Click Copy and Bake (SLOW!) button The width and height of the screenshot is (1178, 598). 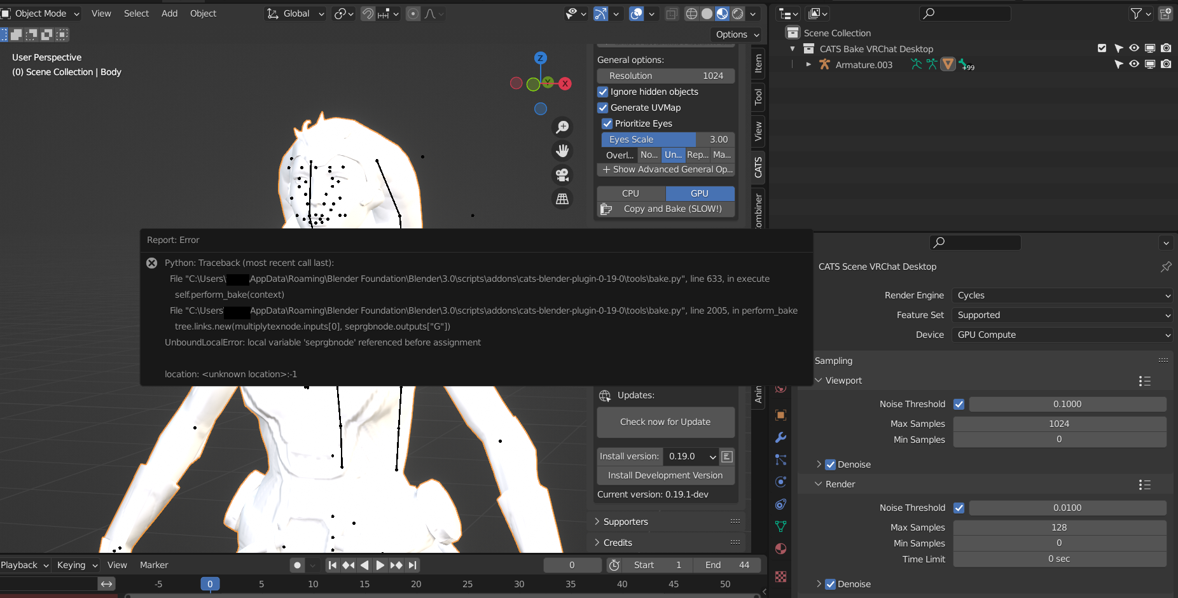666,209
